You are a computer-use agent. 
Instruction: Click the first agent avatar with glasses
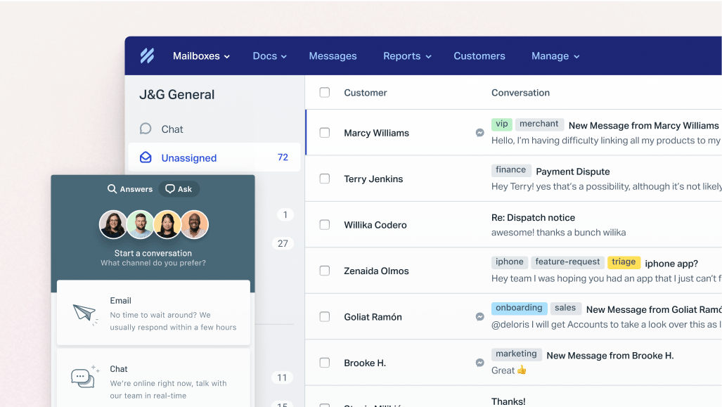(113, 225)
